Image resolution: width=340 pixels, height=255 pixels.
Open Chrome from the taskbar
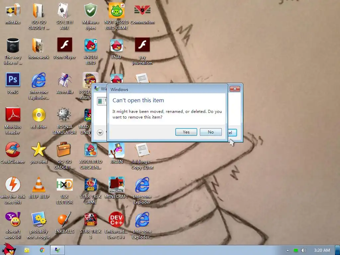point(42,250)
